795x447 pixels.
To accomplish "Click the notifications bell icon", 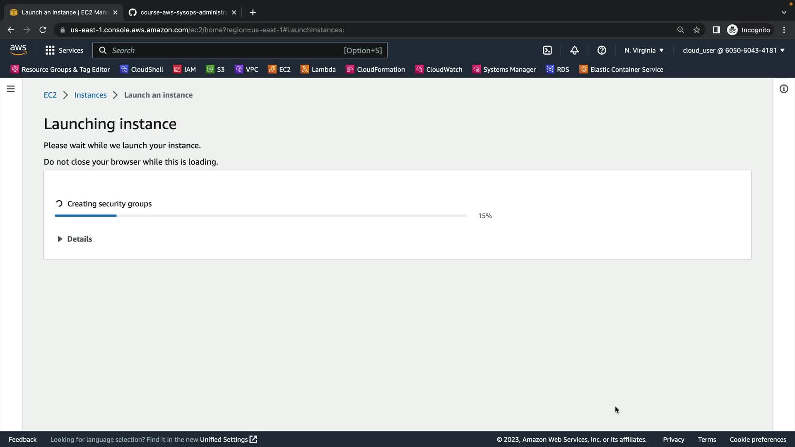I will [x=574, y=50].
